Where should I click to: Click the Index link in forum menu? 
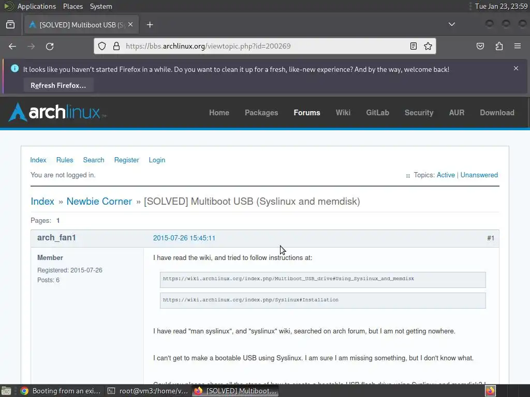point(38,160)
